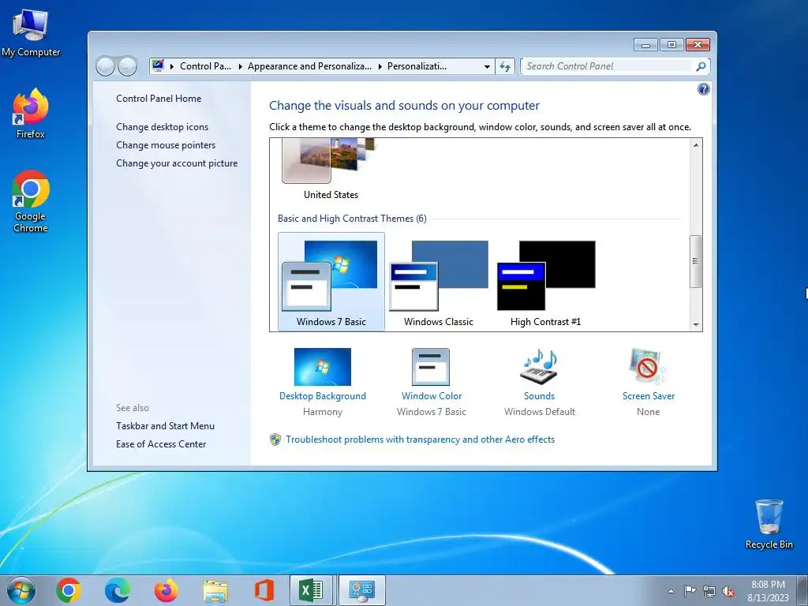Open Change mouse pointers link

click(x=166, y=145)
